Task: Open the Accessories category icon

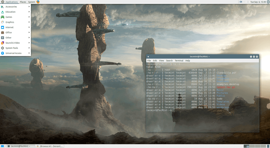Action: pyautogui.click(x=2, y=7)
